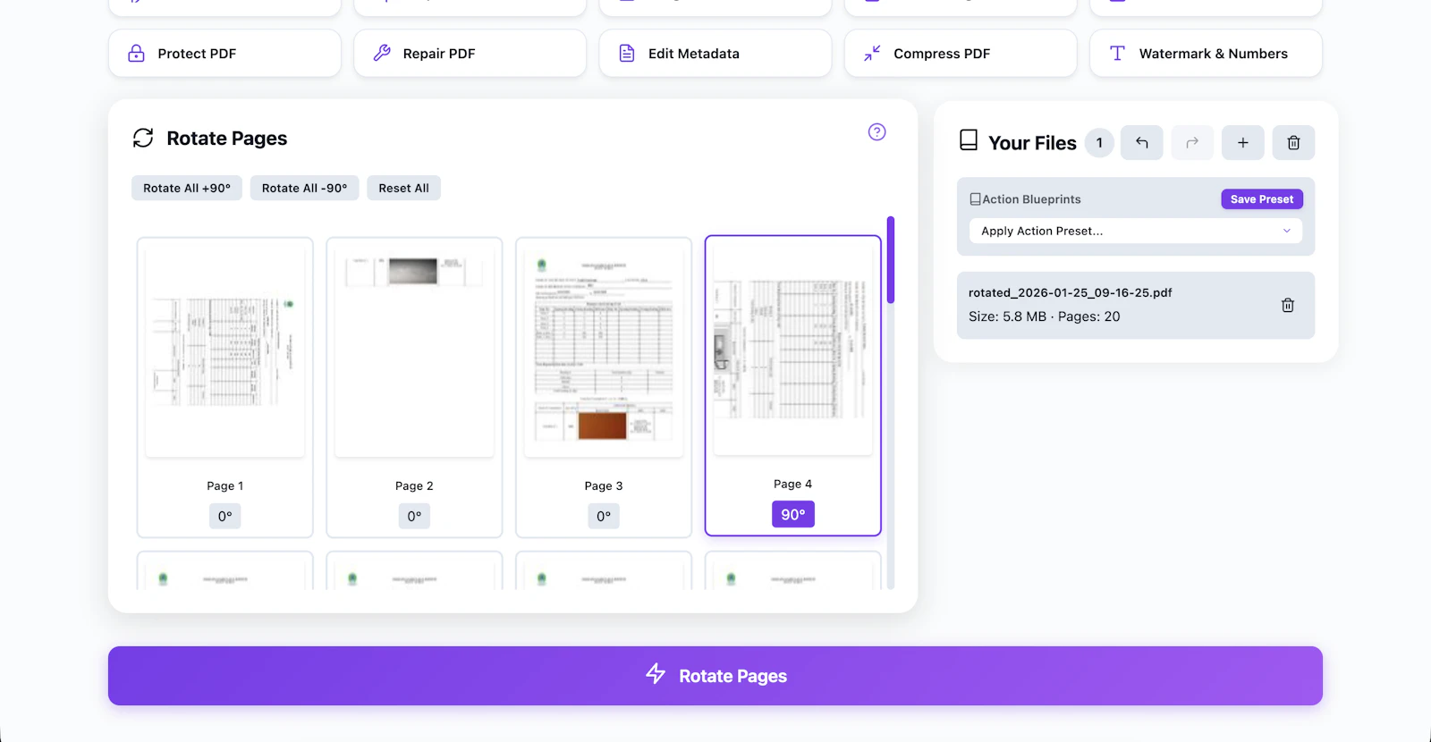The height and width of the screenshot is (742, 1431).
Task: Open the Apply Action Preset dropdown
Action: tap(1136, 231)
